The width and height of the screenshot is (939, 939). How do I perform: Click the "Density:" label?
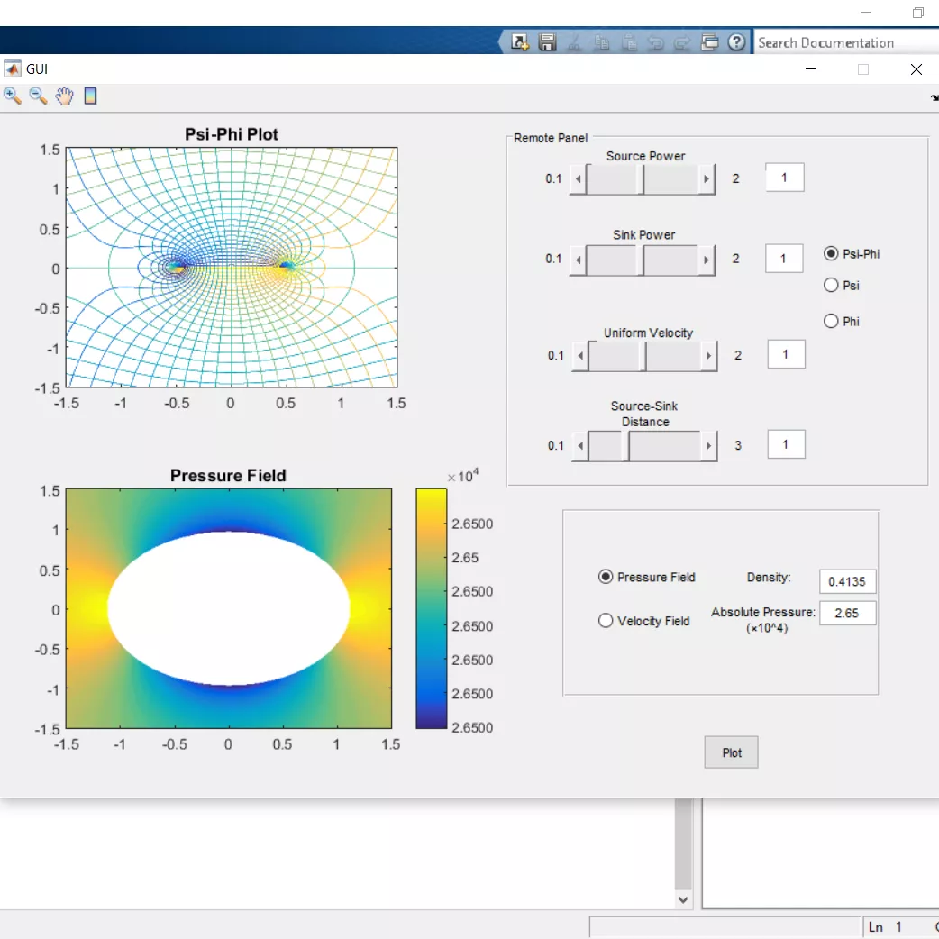point(769,578)
